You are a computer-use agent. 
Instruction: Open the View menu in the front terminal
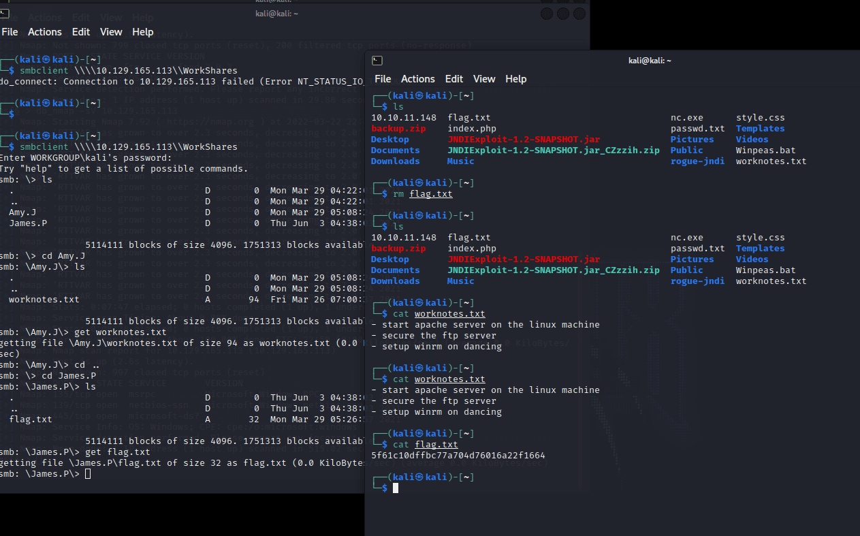point(484,79)
